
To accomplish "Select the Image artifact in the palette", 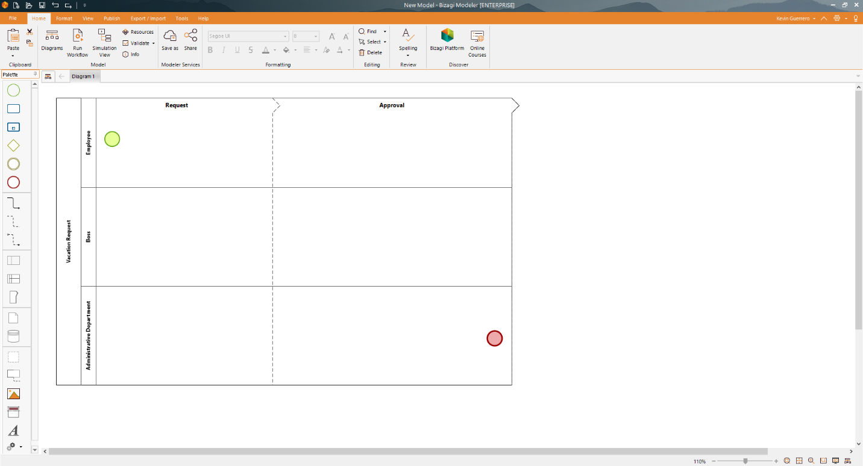I will [13, 394].
